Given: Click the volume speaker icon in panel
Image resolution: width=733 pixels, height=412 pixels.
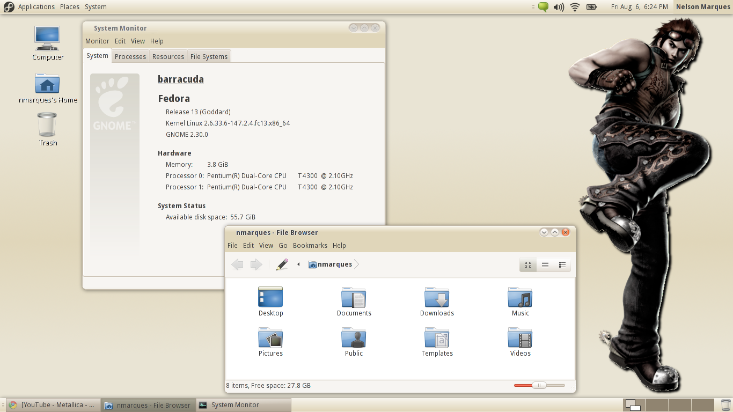Looking at the screenshot, I should (x=559, y=7).
